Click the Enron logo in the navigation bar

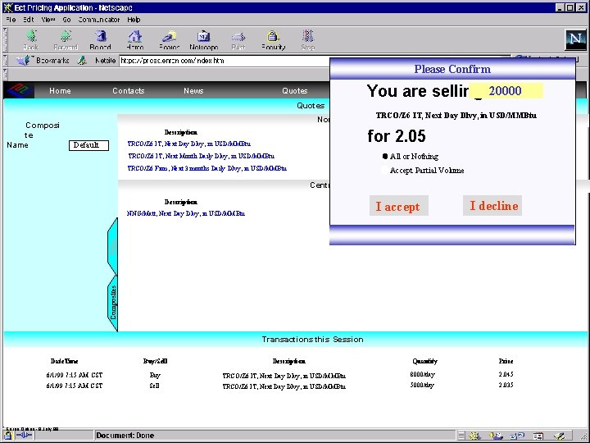[x=20, y=90]
